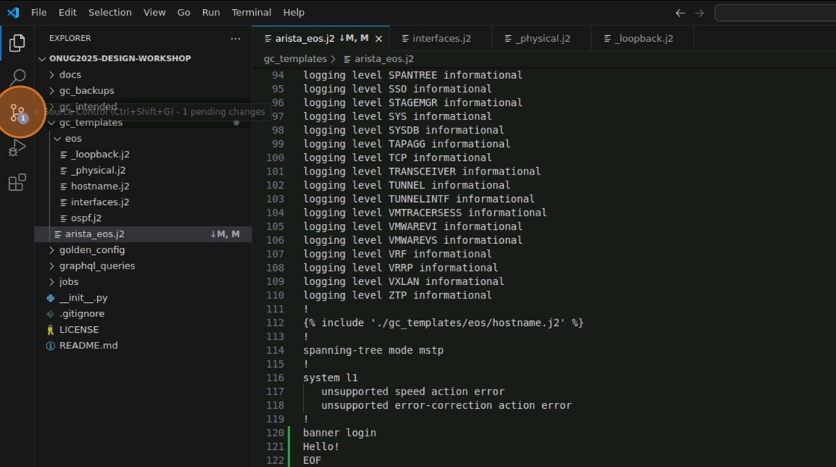Close the arista_eos.j2 editor tab
Screen dimensions: 836x467
tap(378, 39)
